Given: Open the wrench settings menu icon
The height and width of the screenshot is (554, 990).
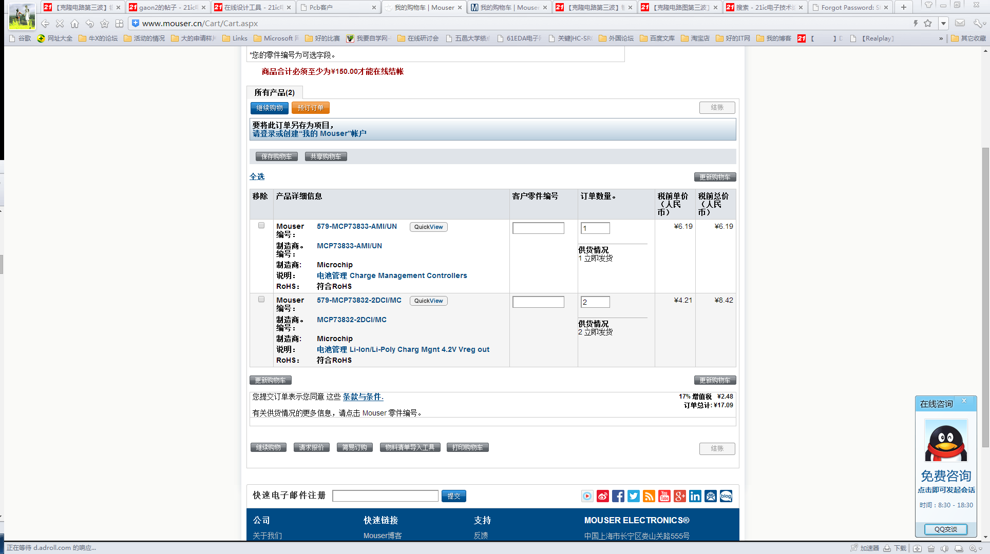Looking at the screenshot, I should tap(978, 23).
